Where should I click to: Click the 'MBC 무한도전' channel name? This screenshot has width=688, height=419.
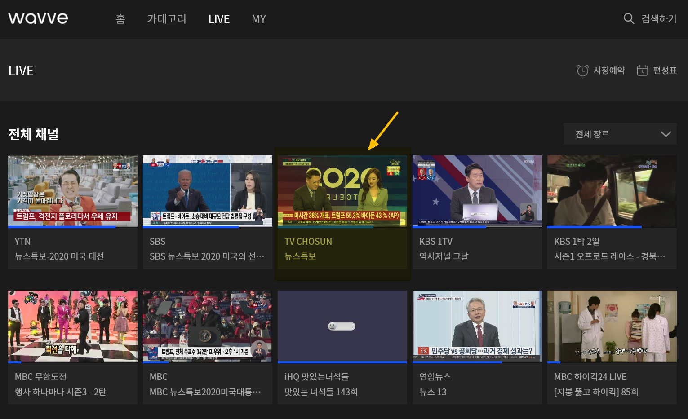(x=40, y=377)
